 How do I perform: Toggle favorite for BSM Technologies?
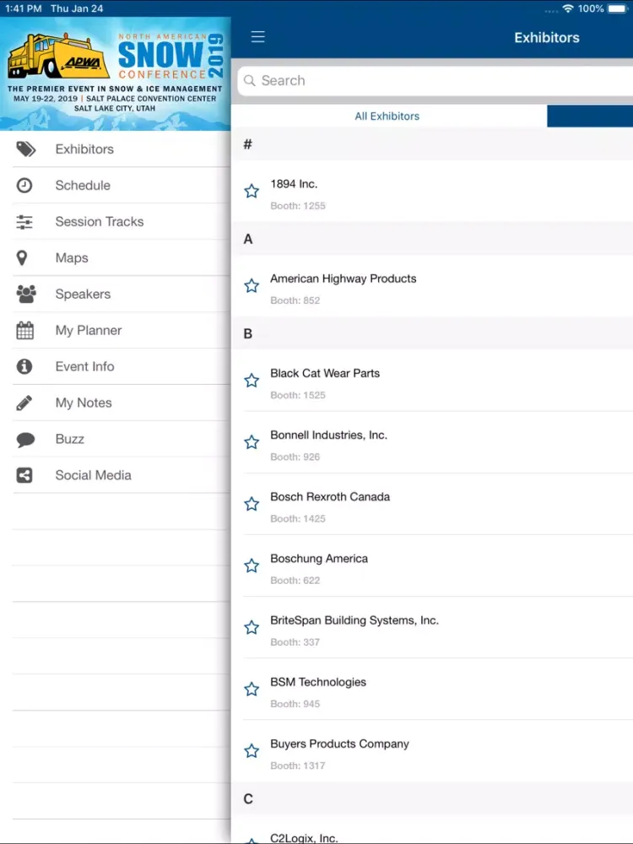252,690
